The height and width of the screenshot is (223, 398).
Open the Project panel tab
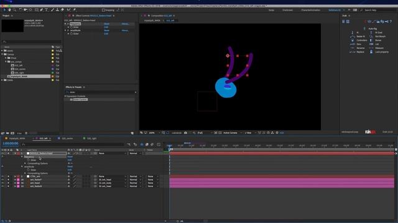click(x=6, y=15)
